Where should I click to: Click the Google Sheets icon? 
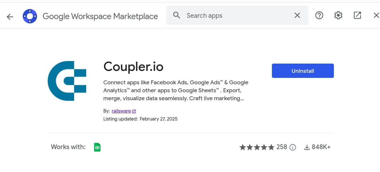tap(97, 147)
